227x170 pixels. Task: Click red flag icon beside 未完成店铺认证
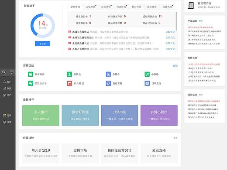pos(69,43)
